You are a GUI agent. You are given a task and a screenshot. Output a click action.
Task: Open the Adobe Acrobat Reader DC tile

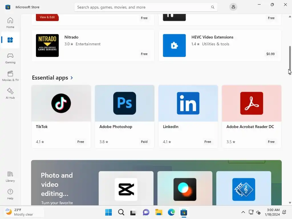(252, 117)
